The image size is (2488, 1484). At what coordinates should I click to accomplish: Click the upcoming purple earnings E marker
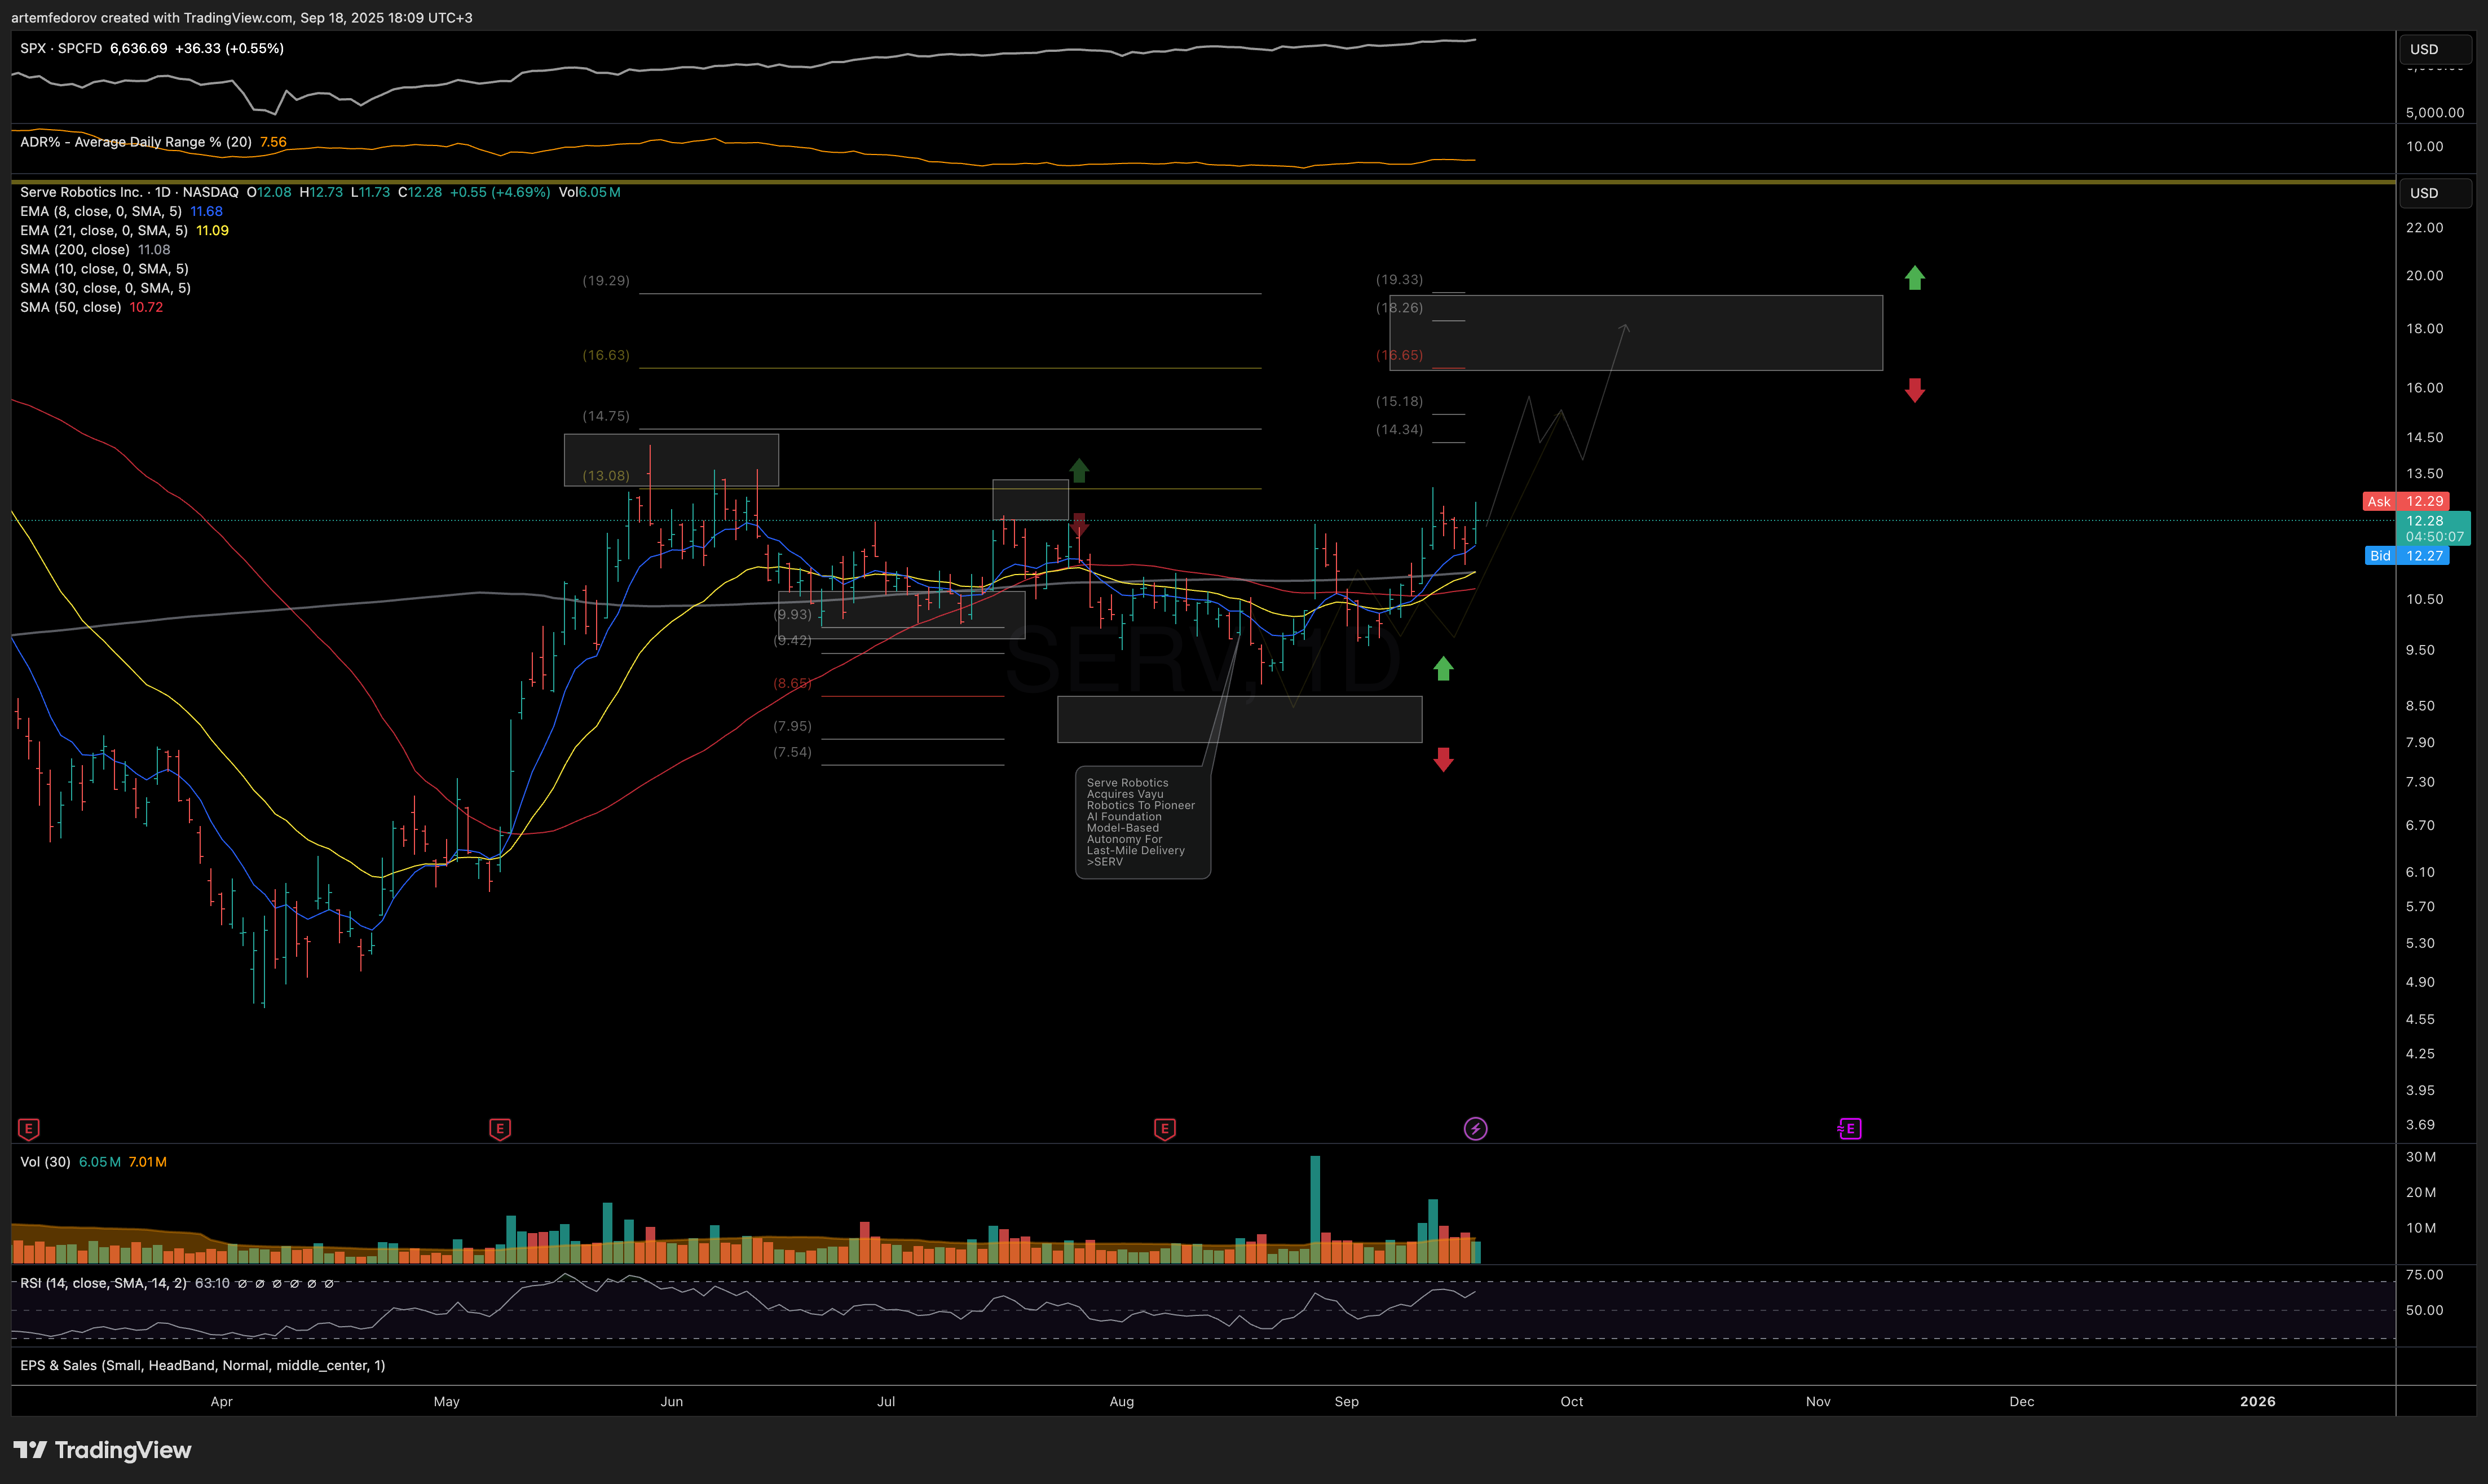(1849, 1129)
